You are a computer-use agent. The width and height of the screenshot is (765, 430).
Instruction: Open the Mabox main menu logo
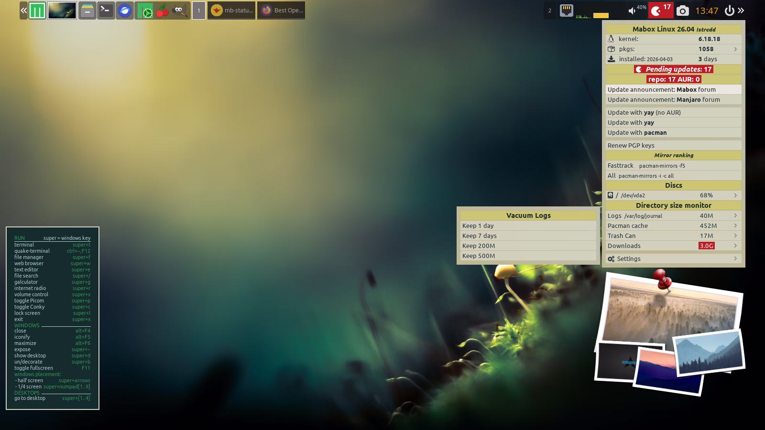coord(37,11)
